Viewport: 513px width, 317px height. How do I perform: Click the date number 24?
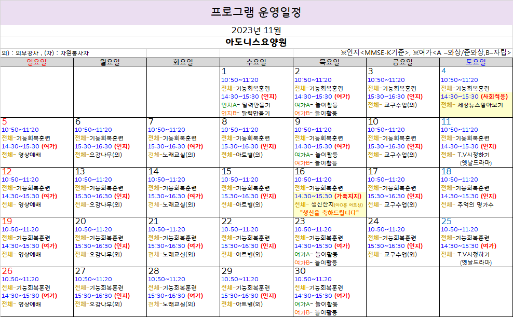[x=373, y=222]
